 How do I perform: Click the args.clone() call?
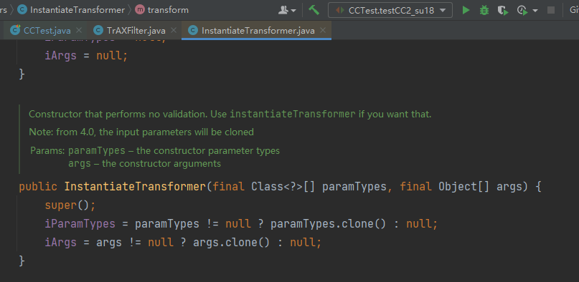point(231,242)
